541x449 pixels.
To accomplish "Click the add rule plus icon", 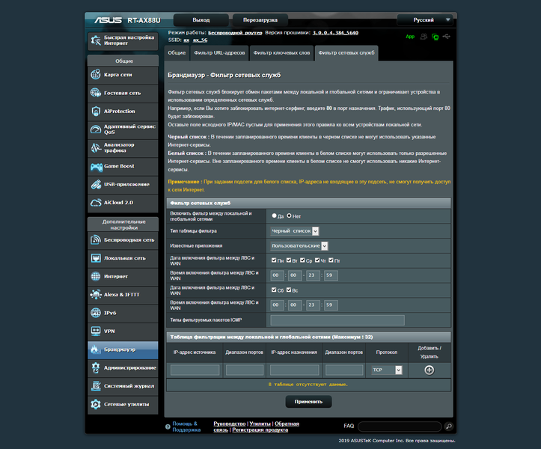I will tap(429, 370).
